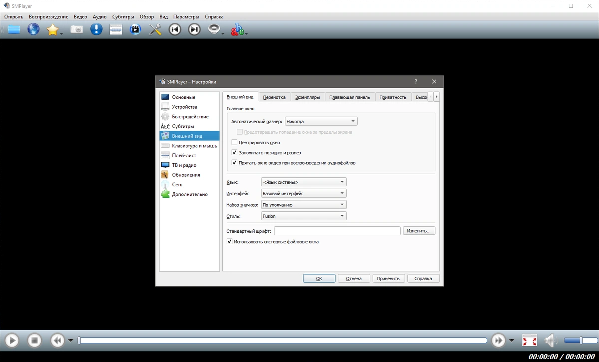This screenshot has width=599, height=362.
Task: Open the Стиль Fusion dropdown
Action: click(304, 216)
